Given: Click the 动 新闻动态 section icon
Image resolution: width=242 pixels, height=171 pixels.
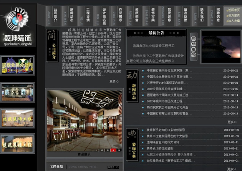Looking at the screenshot, I should (x=132, y=85).
